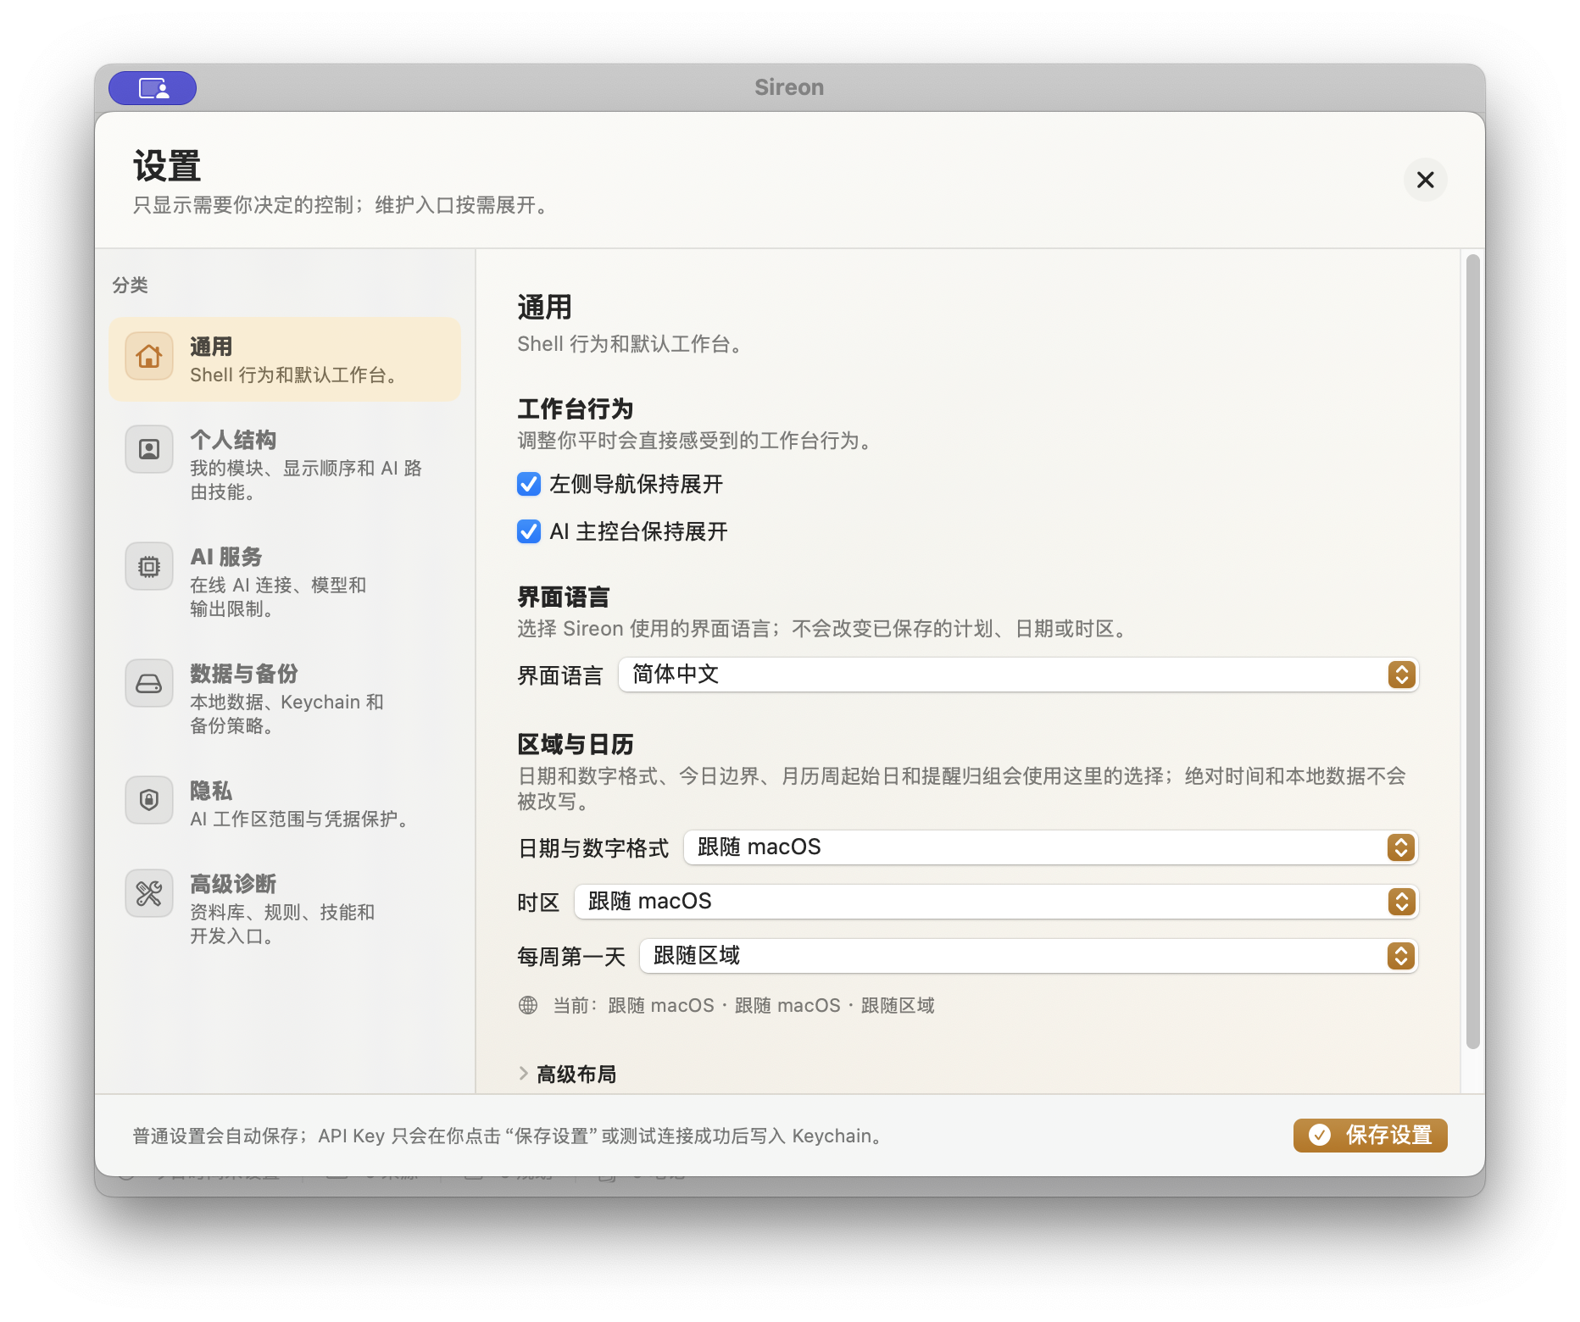Open the 高级诊断 category

coord(285,908)
